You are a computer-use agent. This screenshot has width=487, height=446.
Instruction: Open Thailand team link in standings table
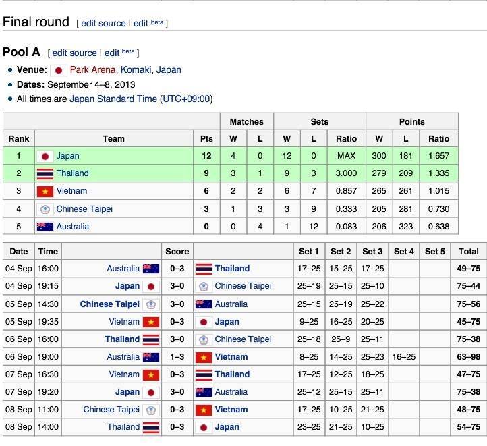pos(72,173)
